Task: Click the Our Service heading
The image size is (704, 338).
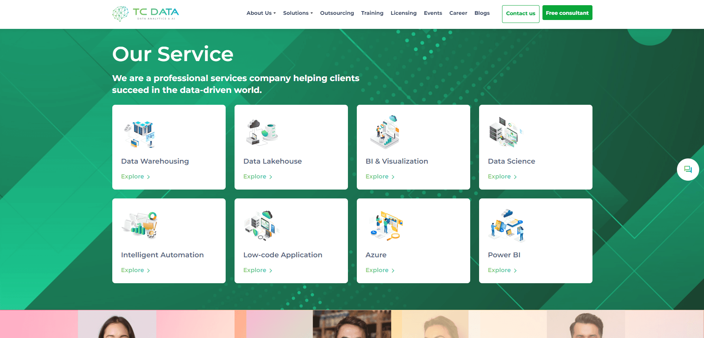Action: [x=173, y=54]
